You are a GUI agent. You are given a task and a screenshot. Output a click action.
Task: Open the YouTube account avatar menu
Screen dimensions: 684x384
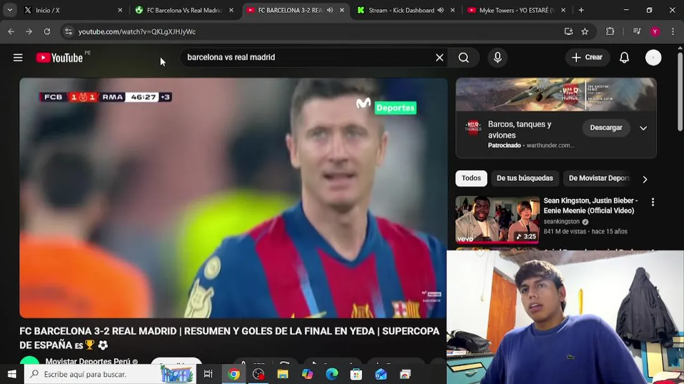coord(653,58)
